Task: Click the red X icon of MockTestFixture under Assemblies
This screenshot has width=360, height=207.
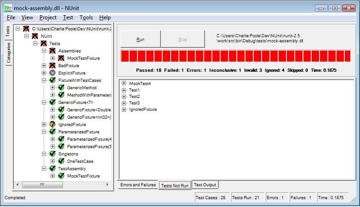Action: pyautogui.click(x=61, y=58)
